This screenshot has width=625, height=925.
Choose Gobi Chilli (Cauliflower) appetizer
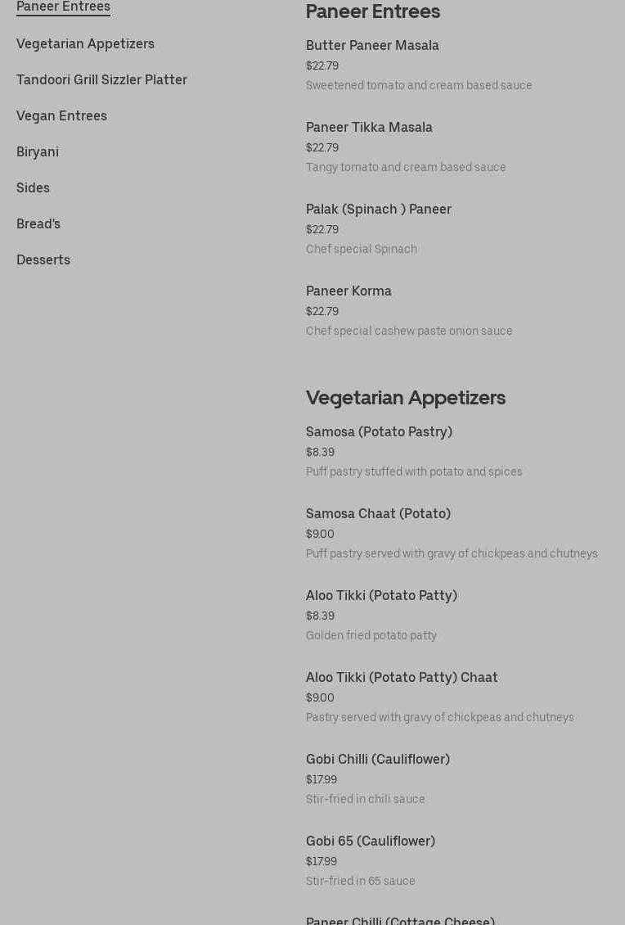[378, 760]
